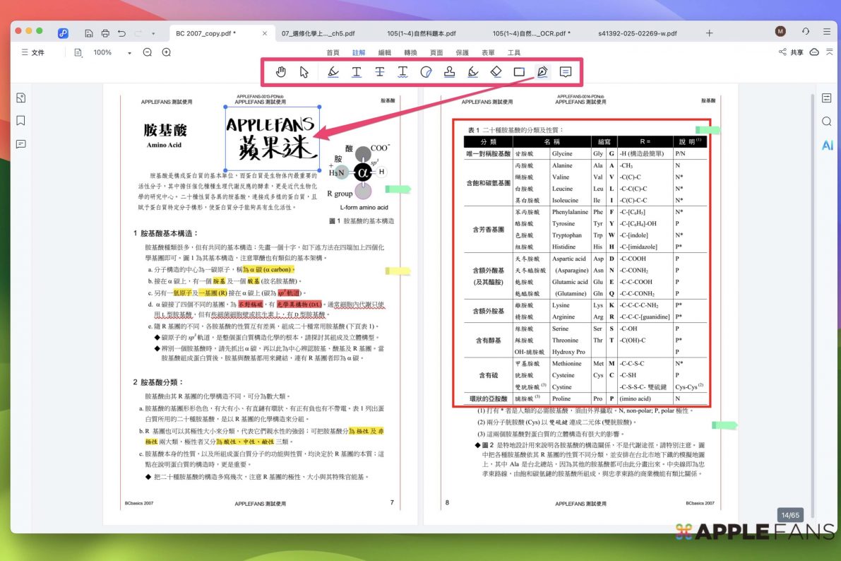This screenshot has width=841, height=561.
Task: Open the zoom level 100% dropdown
Action: click(x=129, y=53)
